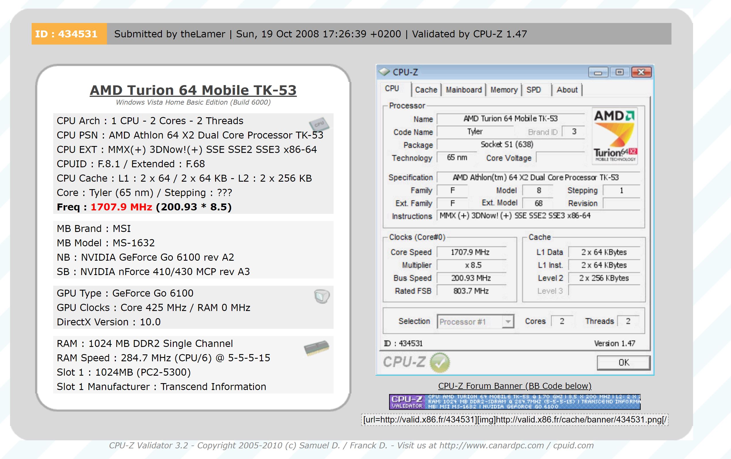The height and width of the screenshot is (459, 731).
Task: Select the Memory tab
Action: [504, 90]
